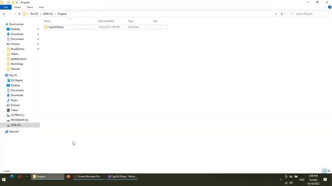Open the notification action center
Viewport: 332px width, 186px height.
[325, 180]
